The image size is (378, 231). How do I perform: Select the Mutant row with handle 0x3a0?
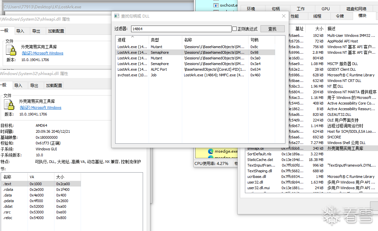coord(195,58)
